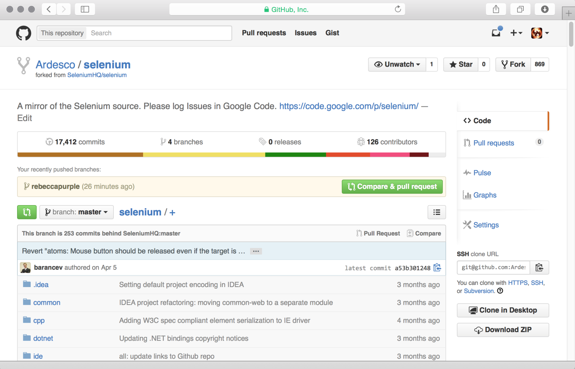
Task: Open the ide folder
Action: [x=38, y=356]
